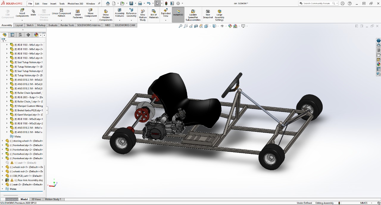The image size is (381, 205).
Task: Toggle Large Assembly Settings mode
Action: tap(219, 13)
